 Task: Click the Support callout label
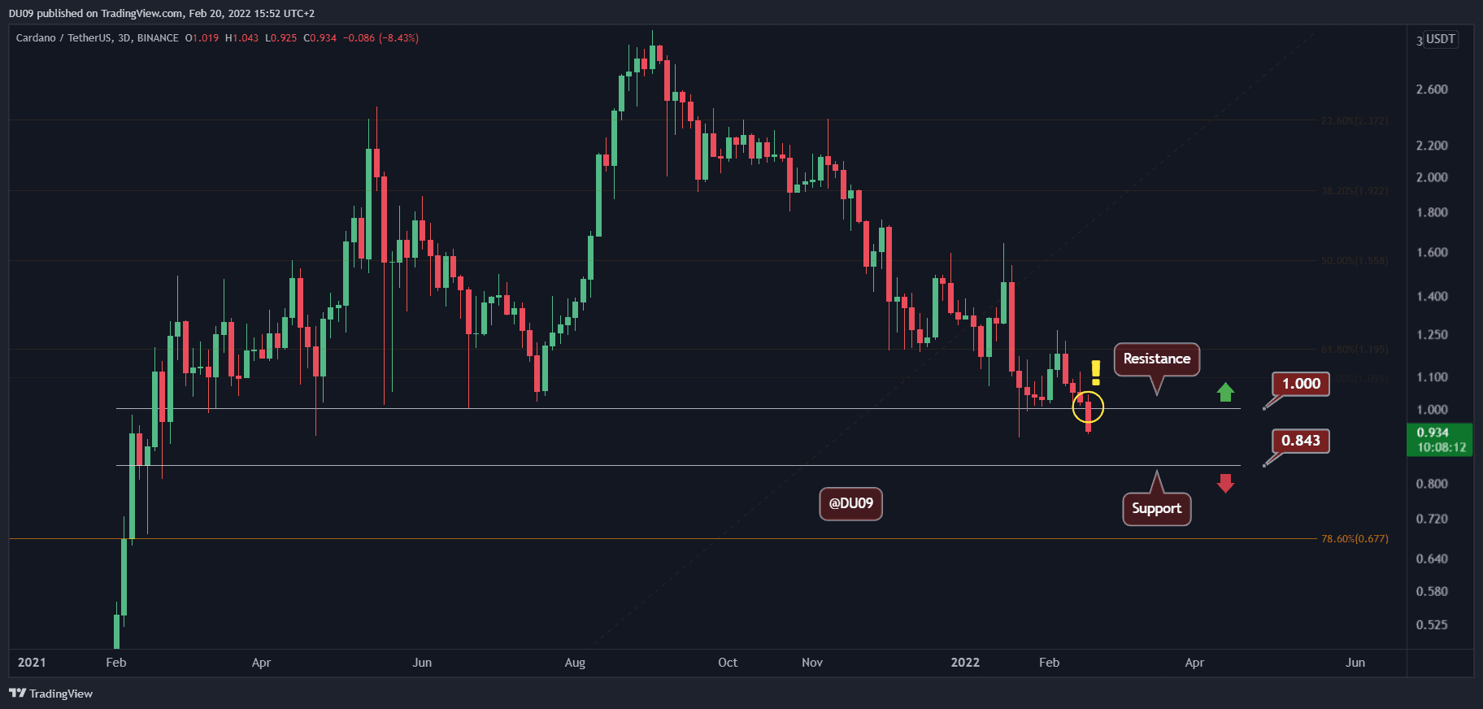click(1156, 509)
